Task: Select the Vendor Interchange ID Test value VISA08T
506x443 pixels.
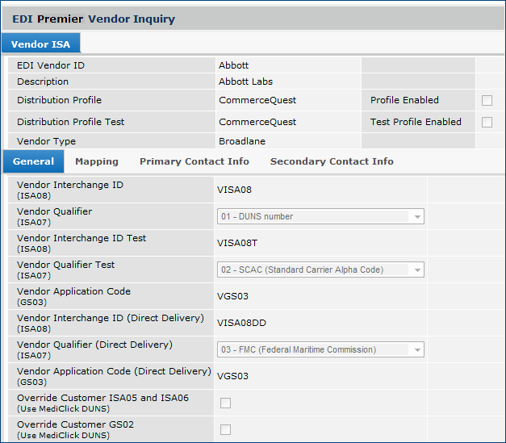Action: 237,244
